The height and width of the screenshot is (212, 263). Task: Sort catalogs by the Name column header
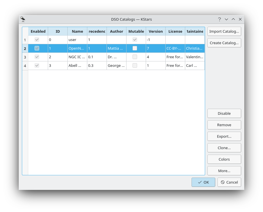click(77, 31)
